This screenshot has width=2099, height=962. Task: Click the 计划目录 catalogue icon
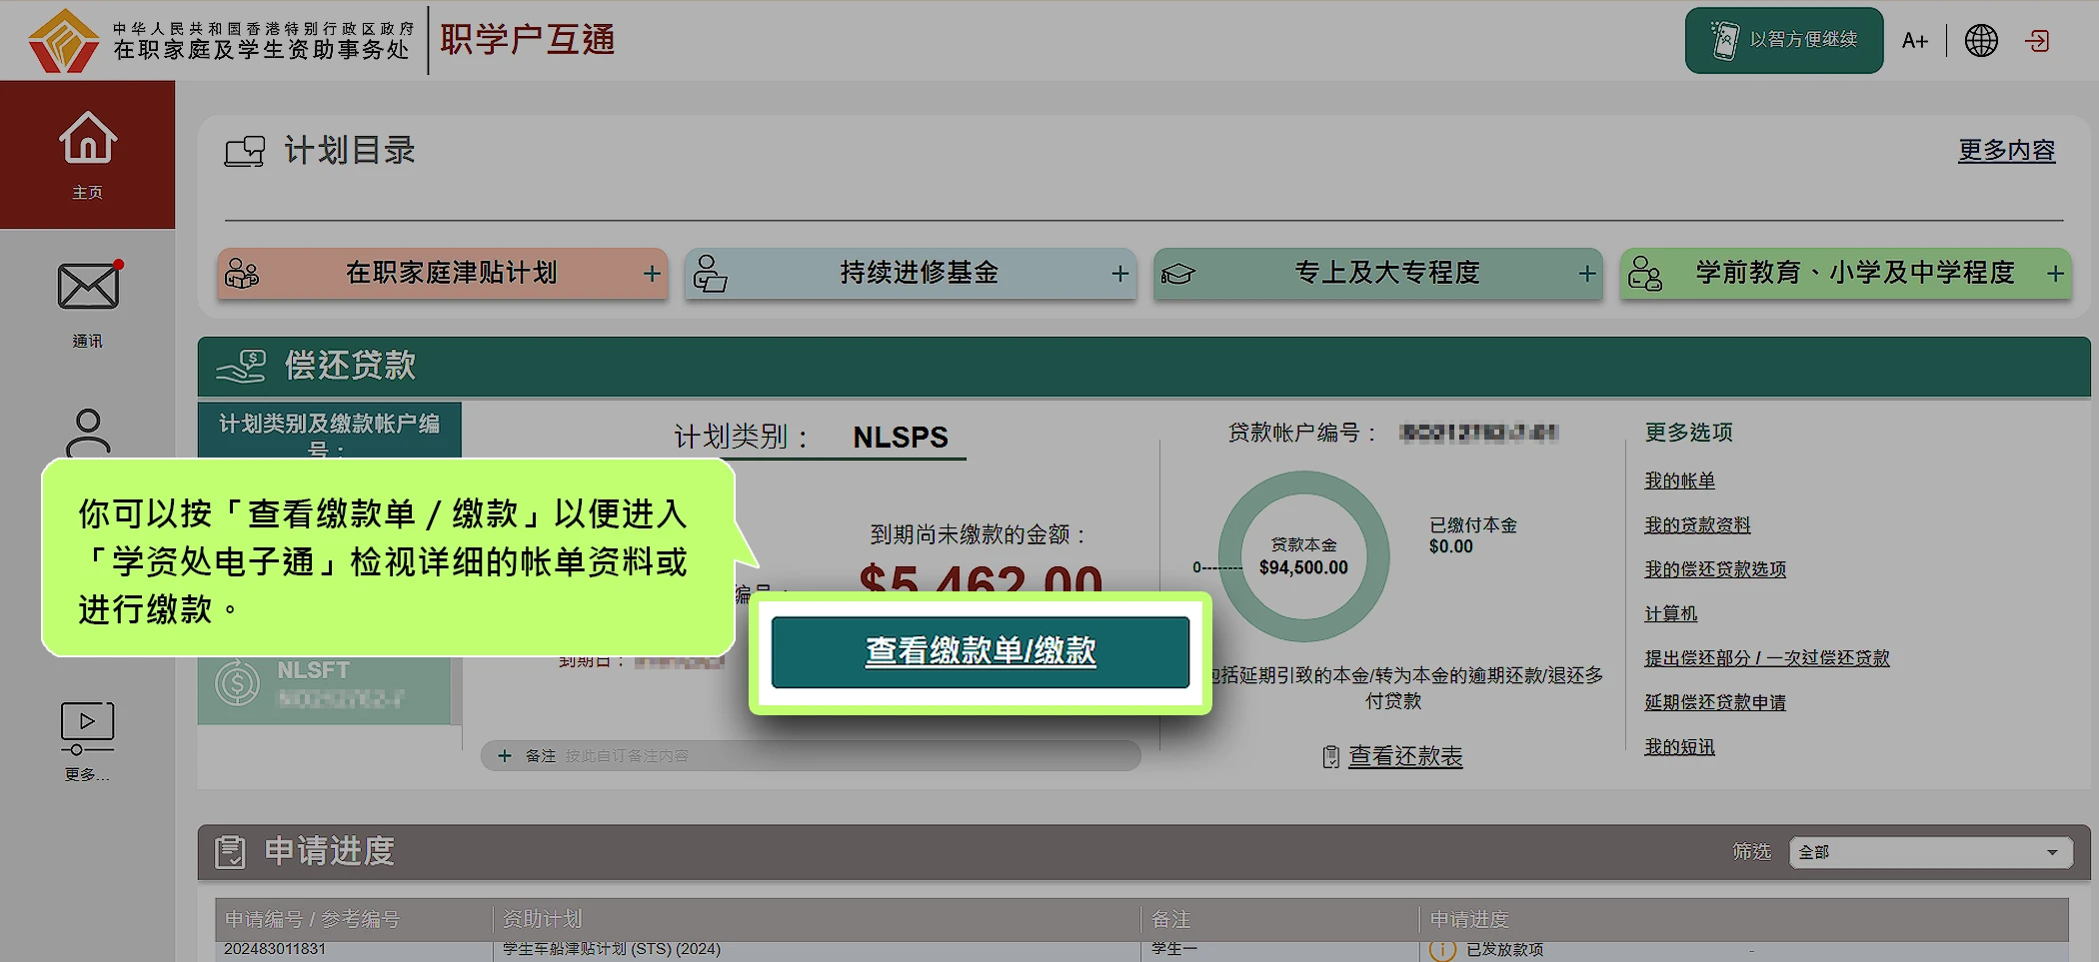tap(245, 152)
